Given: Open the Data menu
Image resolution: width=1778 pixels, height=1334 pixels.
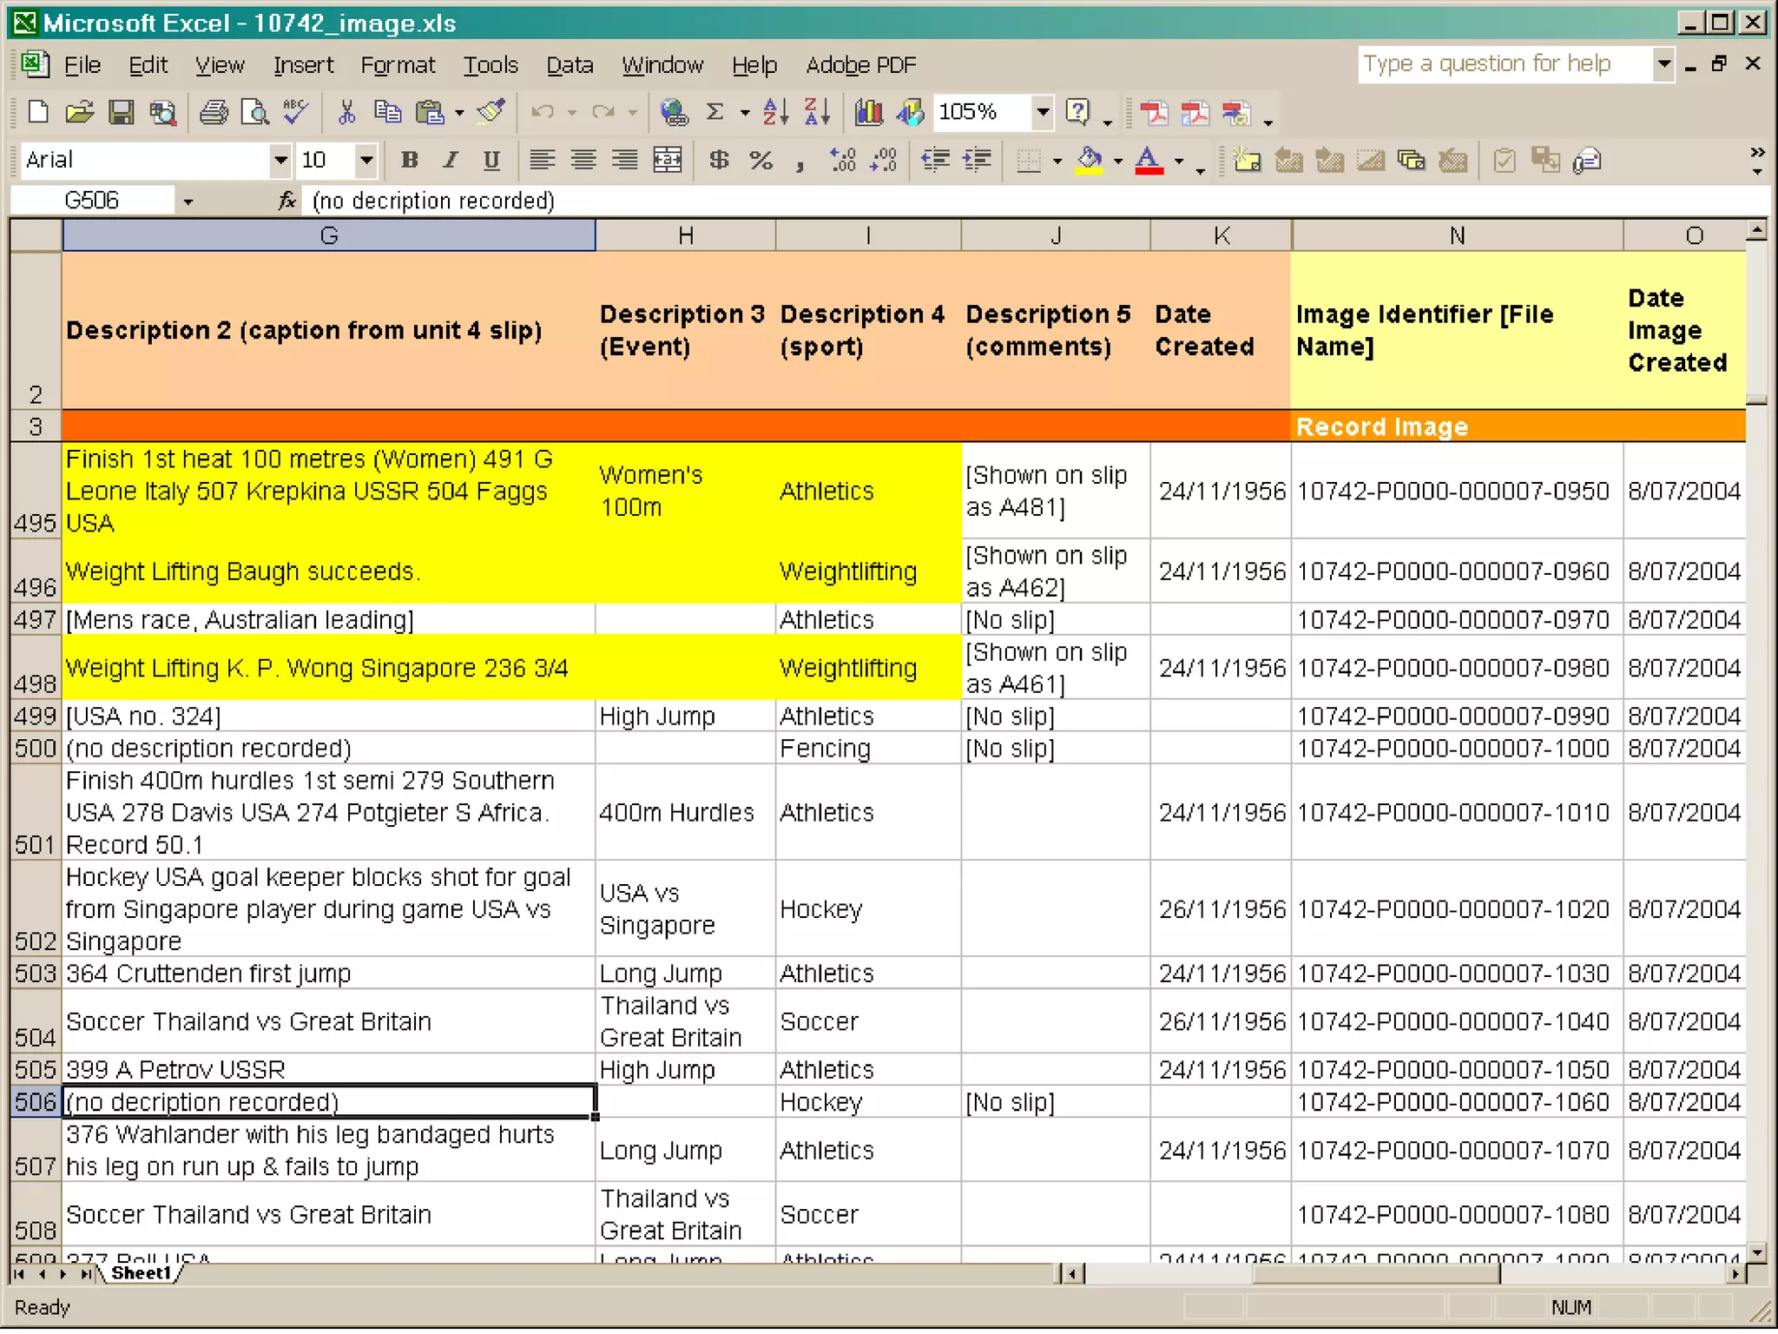Looking at the screenshot, I should pos(569,66).
